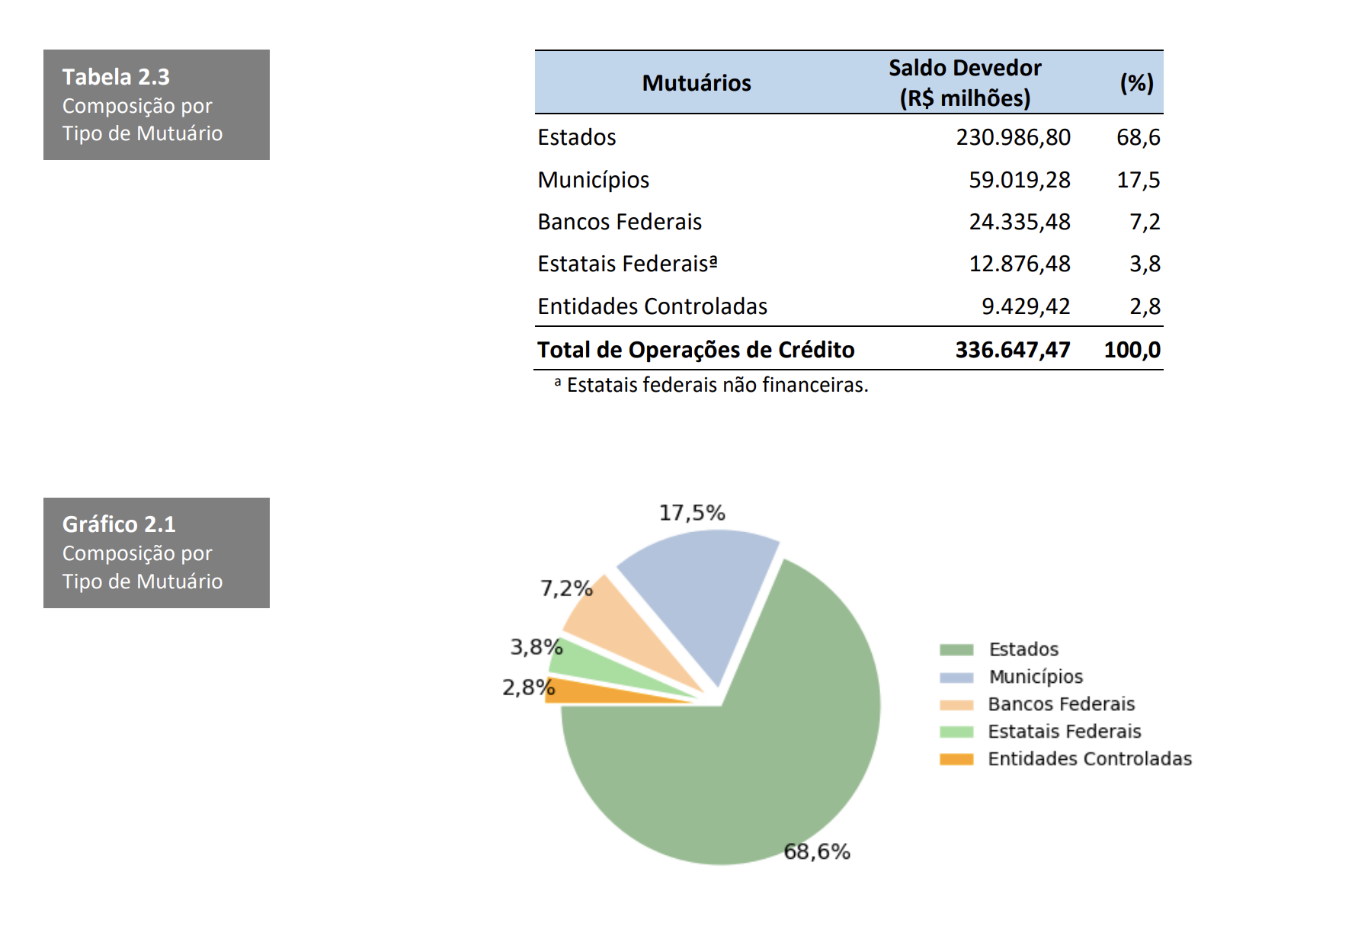Click the 17,5% pie chart label
The height and width of the screenshot is (942, 1358).
coord(691,513)
